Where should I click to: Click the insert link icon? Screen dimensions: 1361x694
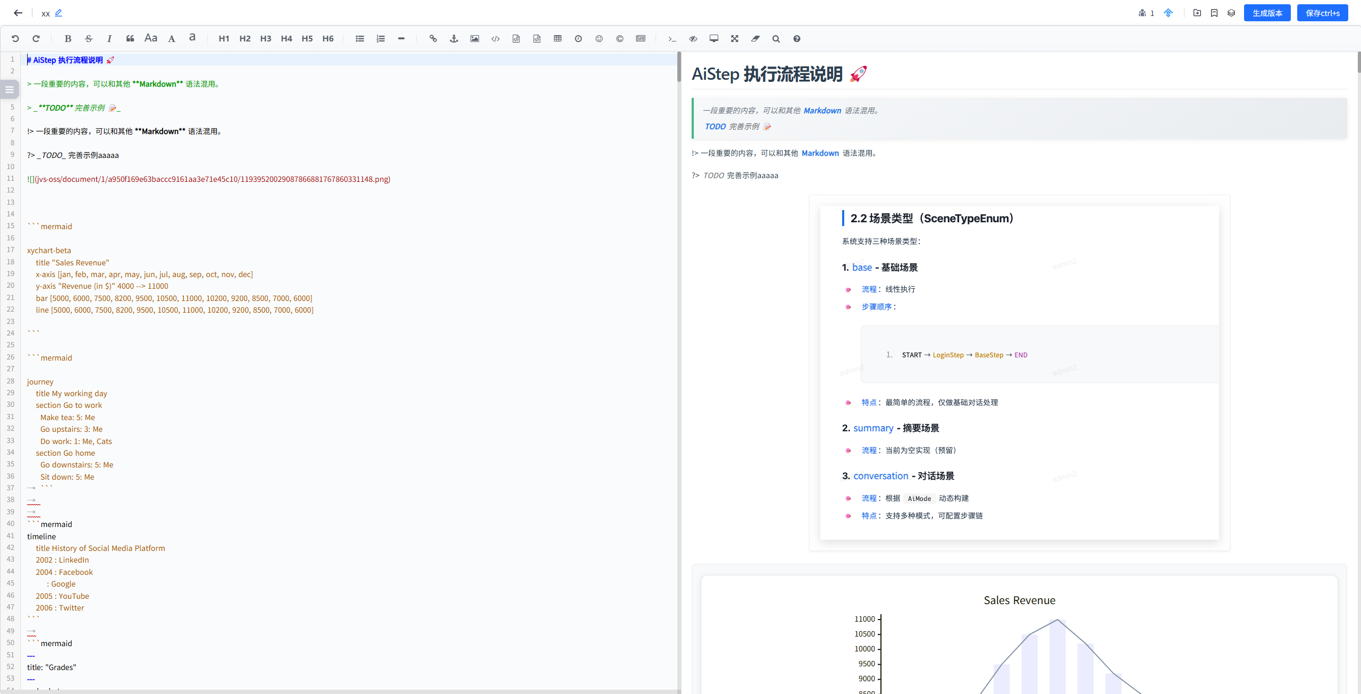[x=433, y=39]
